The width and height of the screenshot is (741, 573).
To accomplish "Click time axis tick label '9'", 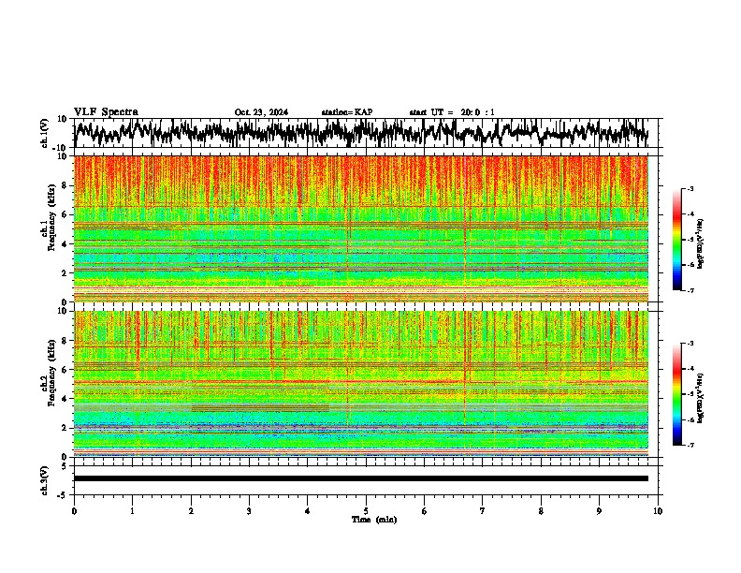I will pyautogui.click(x=599, y=511).
